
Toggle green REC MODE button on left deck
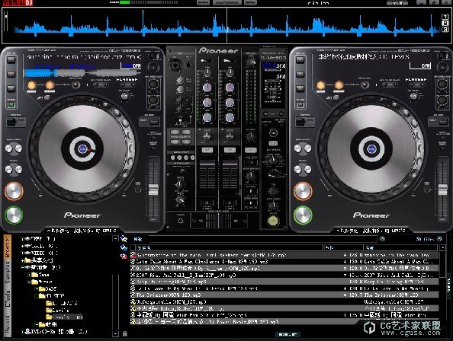point(11,104)
